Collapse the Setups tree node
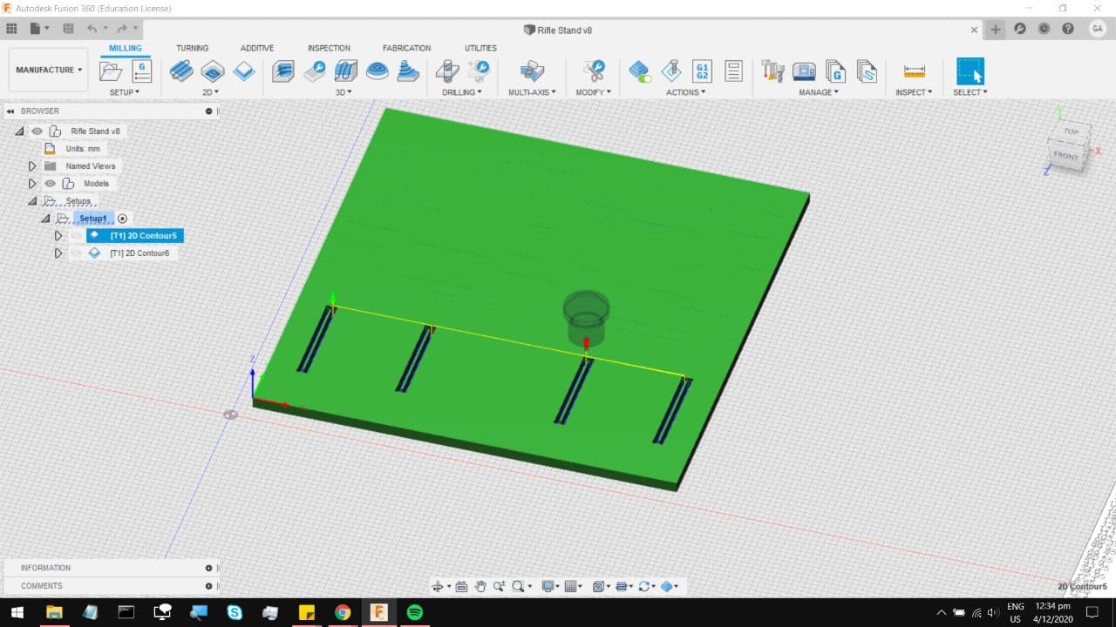 pyautogui.click(x=32, y=200)
